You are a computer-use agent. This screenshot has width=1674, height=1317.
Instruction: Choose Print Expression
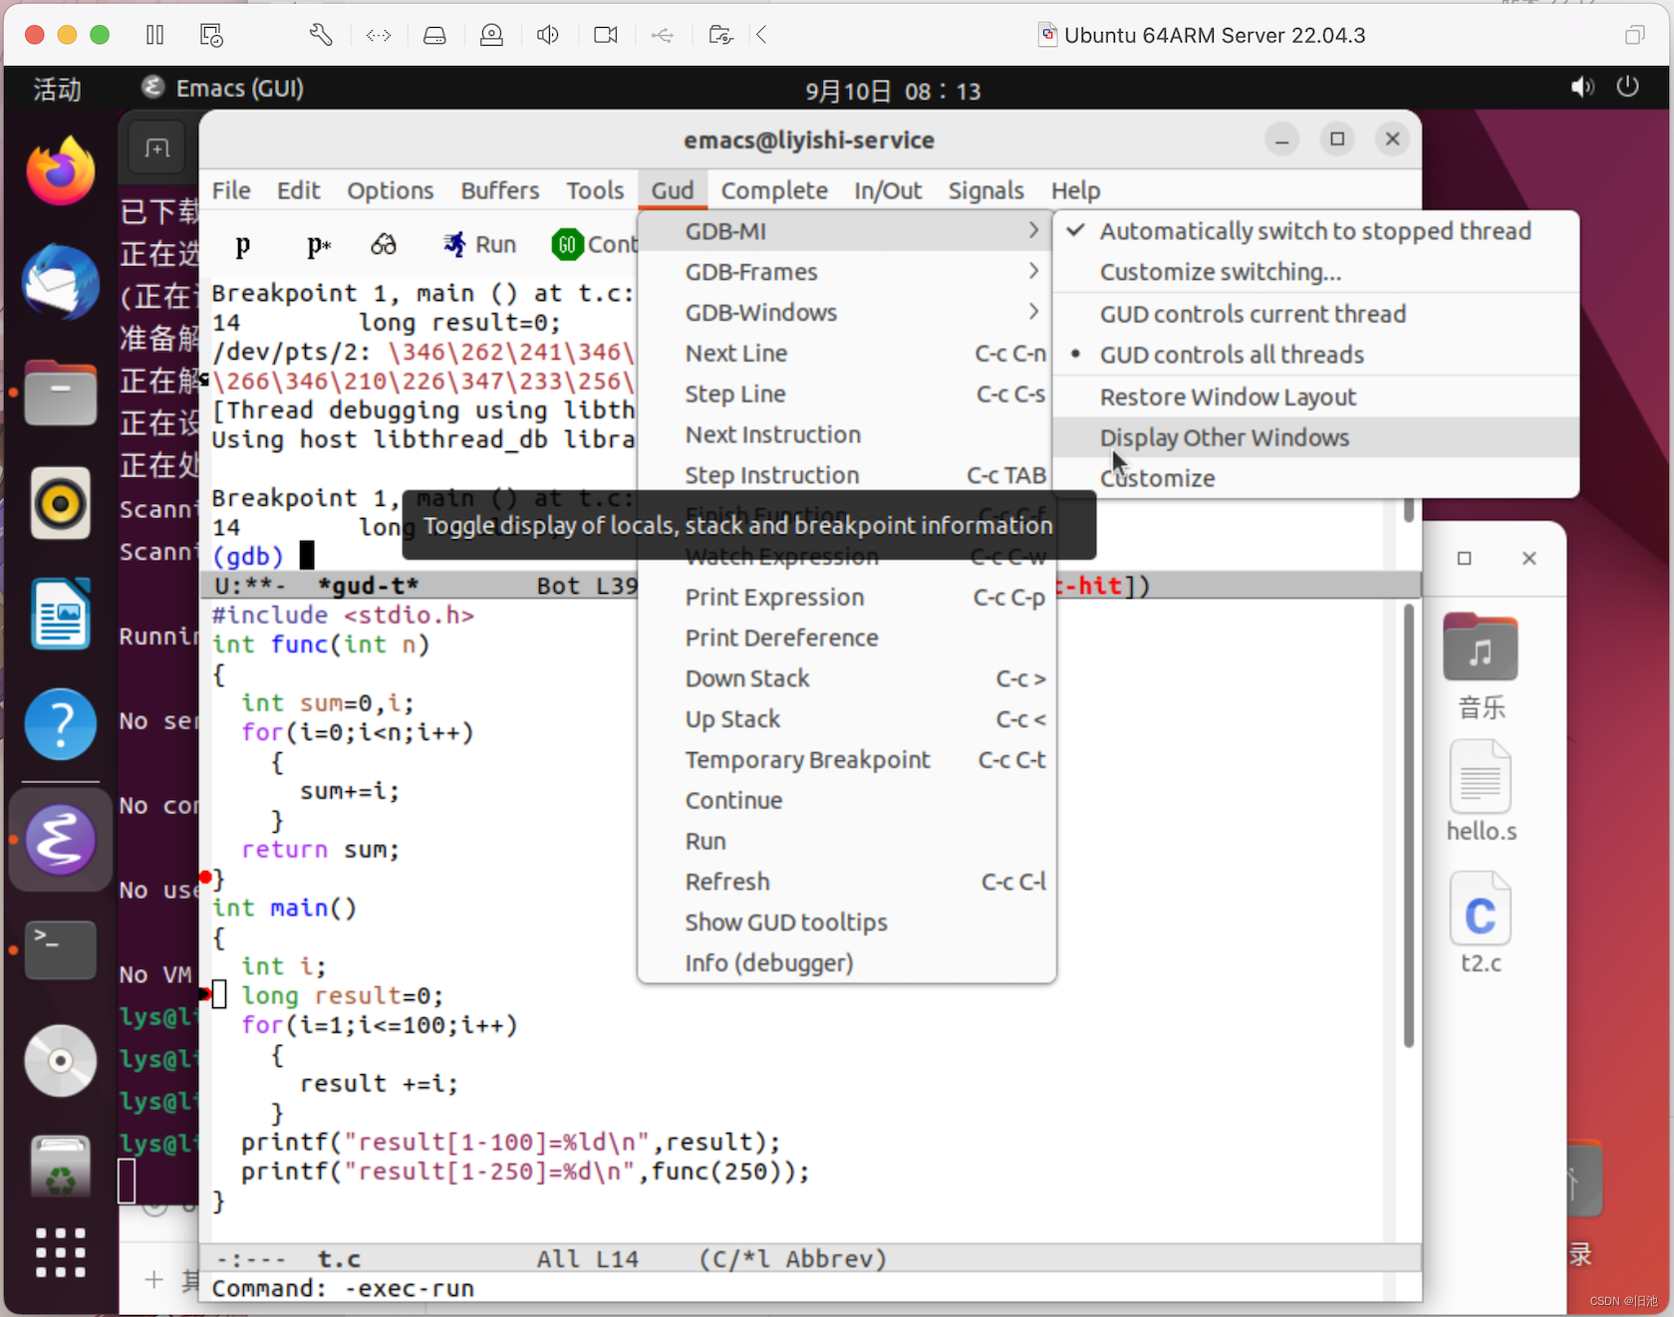point(845,597)
